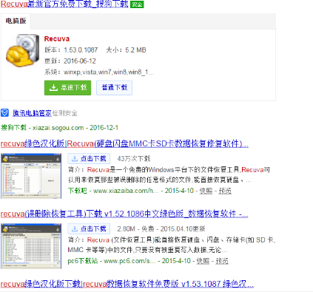
Task: Open the 腾讯电脑管家 link
Action: pos(32,113)
